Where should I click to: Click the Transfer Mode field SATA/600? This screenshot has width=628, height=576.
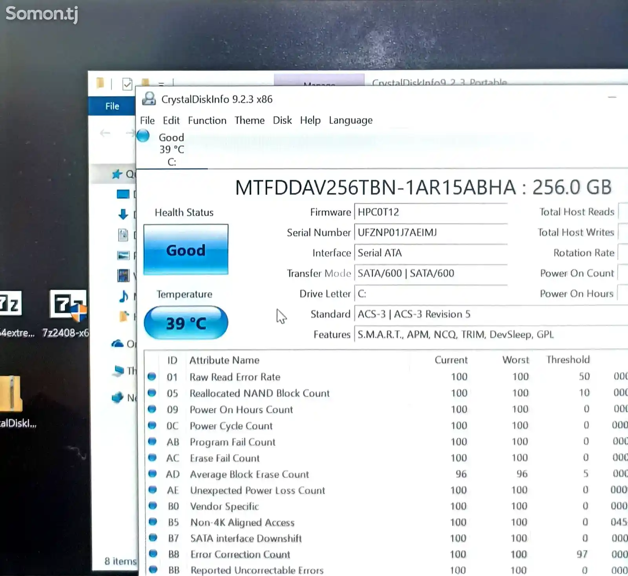tap(431, 273)
